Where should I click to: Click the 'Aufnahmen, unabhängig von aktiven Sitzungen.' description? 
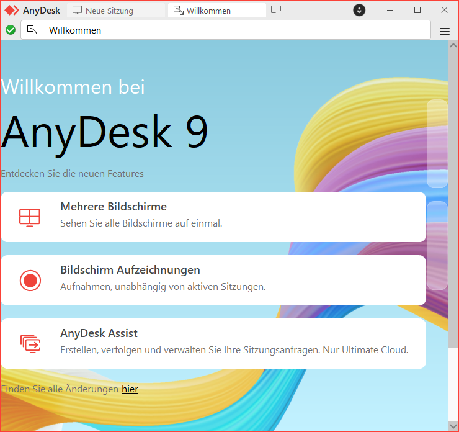click(x=163, y=286)
